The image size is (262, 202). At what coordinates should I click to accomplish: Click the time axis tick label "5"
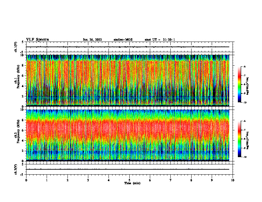pyautogui.click(x=129, y=180)
